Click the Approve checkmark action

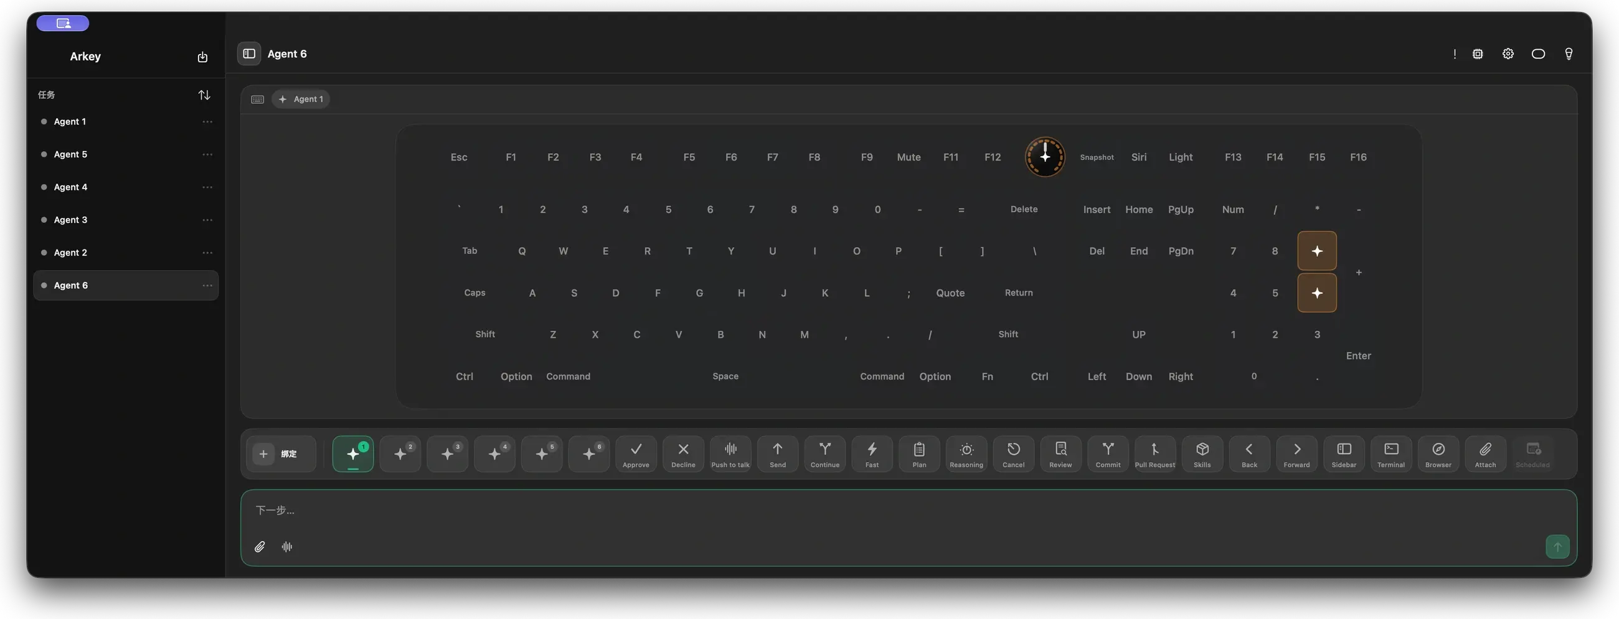635,454
